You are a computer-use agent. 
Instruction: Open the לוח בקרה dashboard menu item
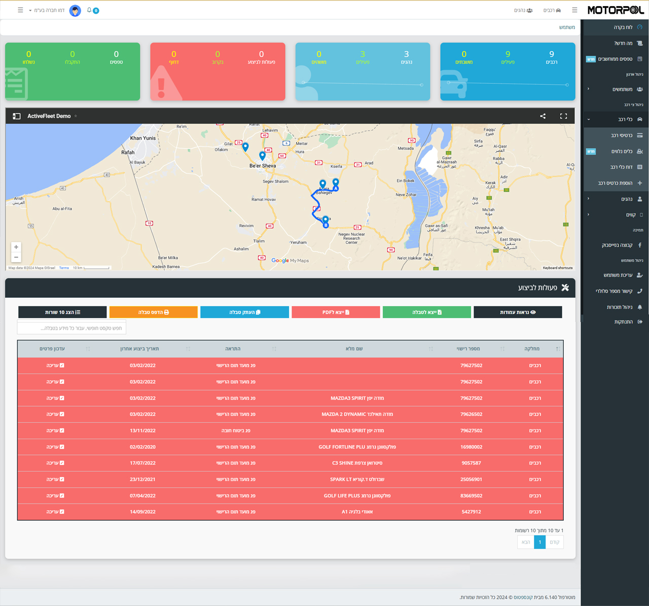[x=622, y=27]
